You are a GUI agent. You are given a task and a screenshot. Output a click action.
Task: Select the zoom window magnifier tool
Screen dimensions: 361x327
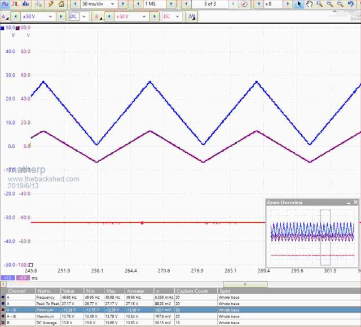[320, 4]
